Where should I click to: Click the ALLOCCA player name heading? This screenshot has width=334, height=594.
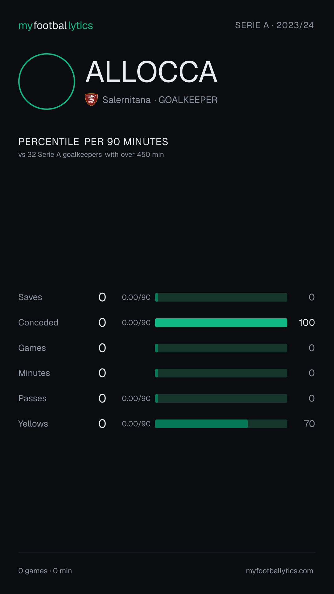click(152, 72)
